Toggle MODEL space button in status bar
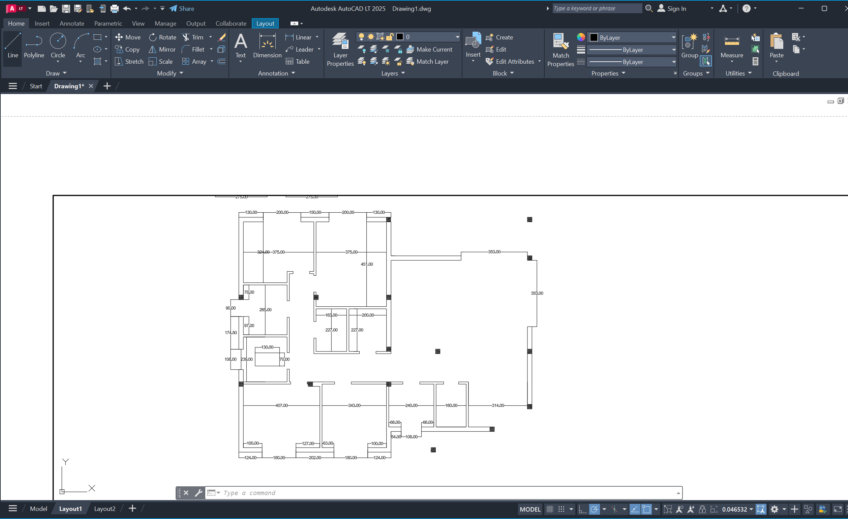Screen dimensions: 848x519 pos(529,509)
